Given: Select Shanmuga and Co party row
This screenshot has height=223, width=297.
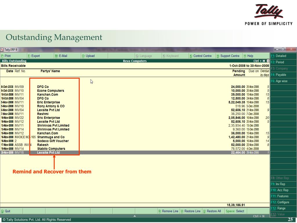Looking at the screenshot, I should click(x=135, y=137).
